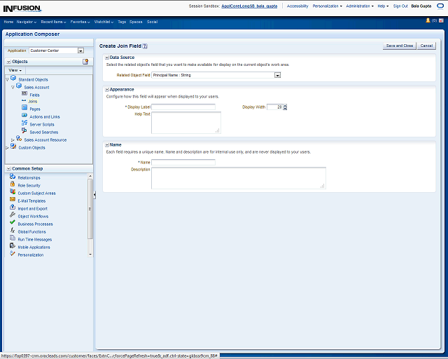Click the Sign Out link
448x359 pixels.
coord(400,6)
